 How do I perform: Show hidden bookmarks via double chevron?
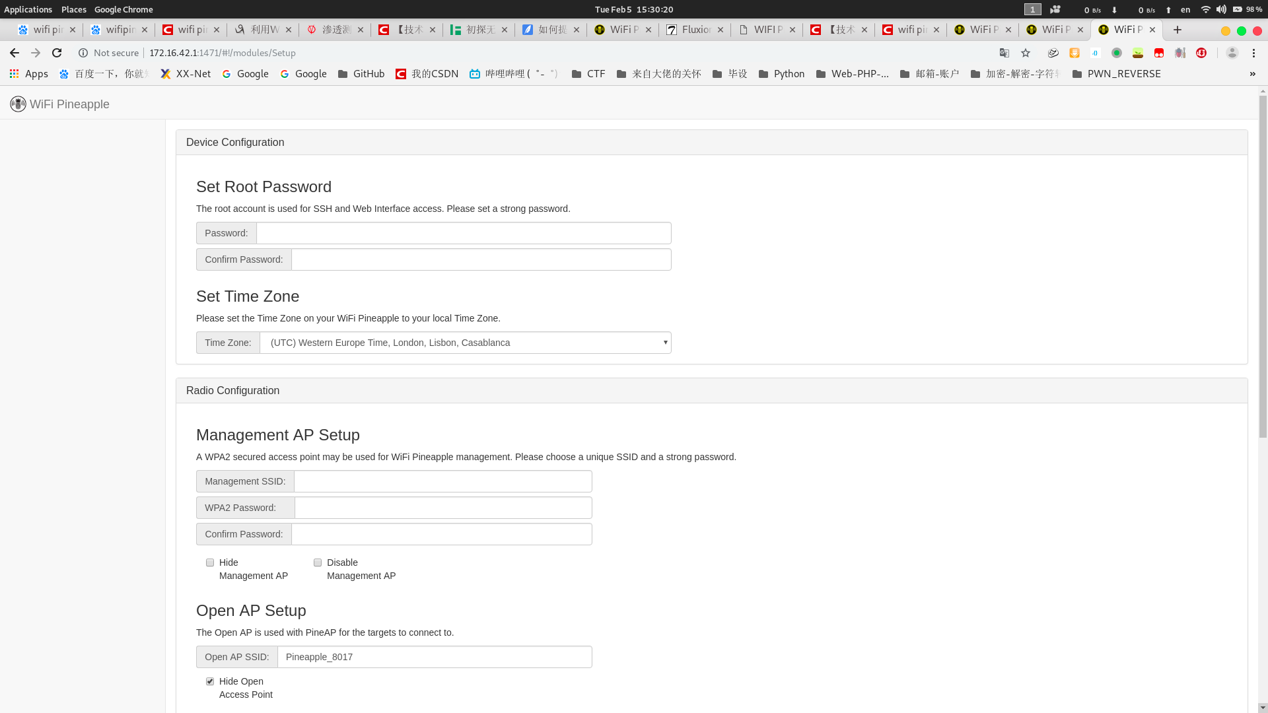pyautogui.click(x=1253, y=74)
